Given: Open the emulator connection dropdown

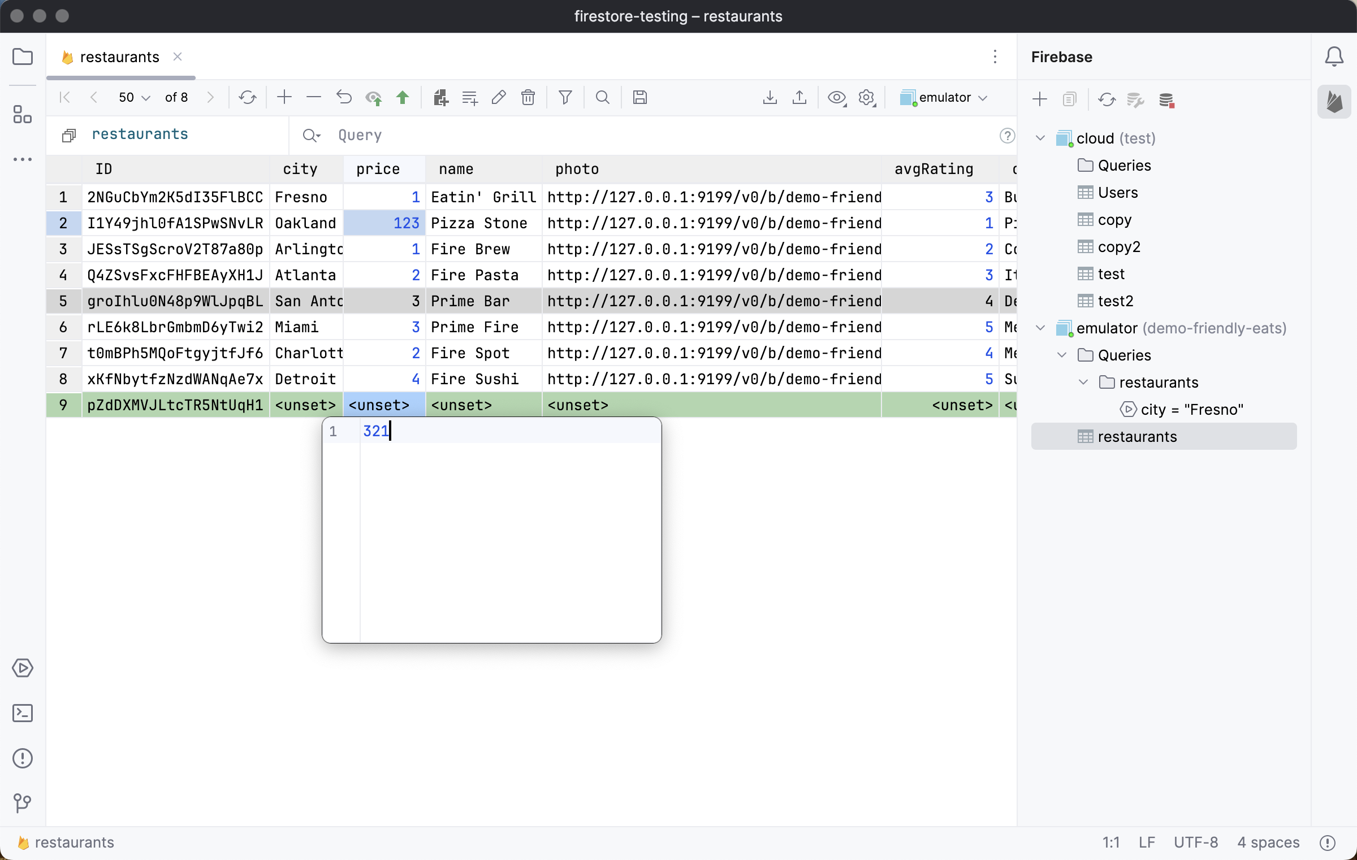Looking at the screenshot, I should 944,97.
